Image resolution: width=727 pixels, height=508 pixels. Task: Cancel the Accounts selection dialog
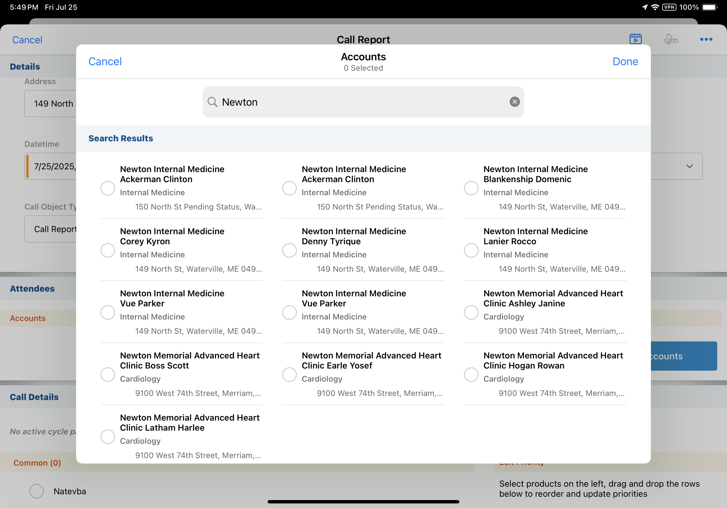coord(105,62)
